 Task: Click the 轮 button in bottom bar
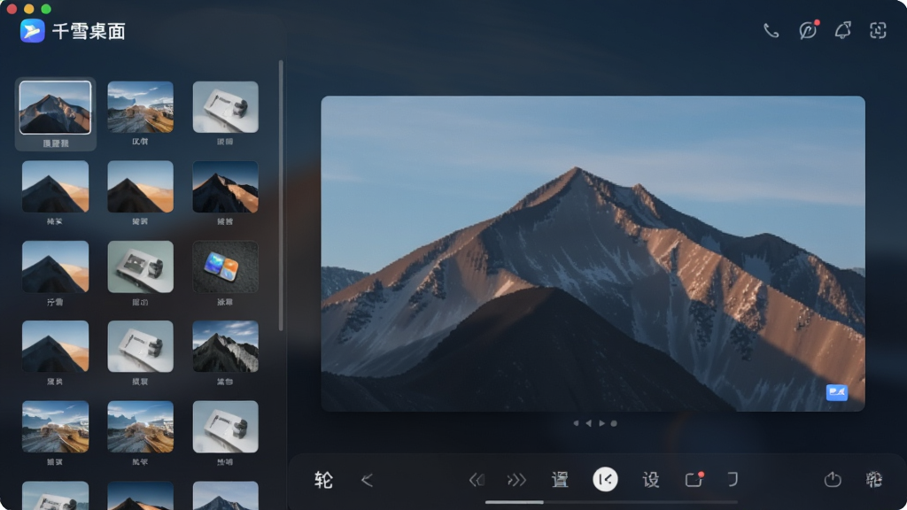[323, 480]
